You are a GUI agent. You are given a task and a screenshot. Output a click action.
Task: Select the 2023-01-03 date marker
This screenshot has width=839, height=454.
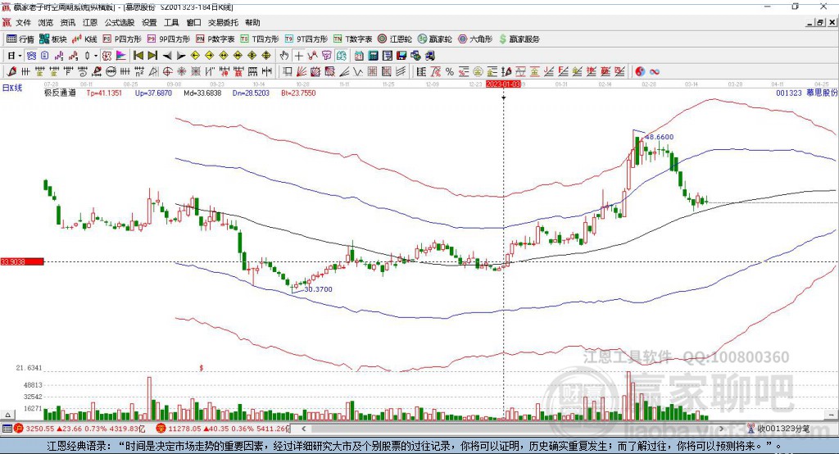click(503, 84)
